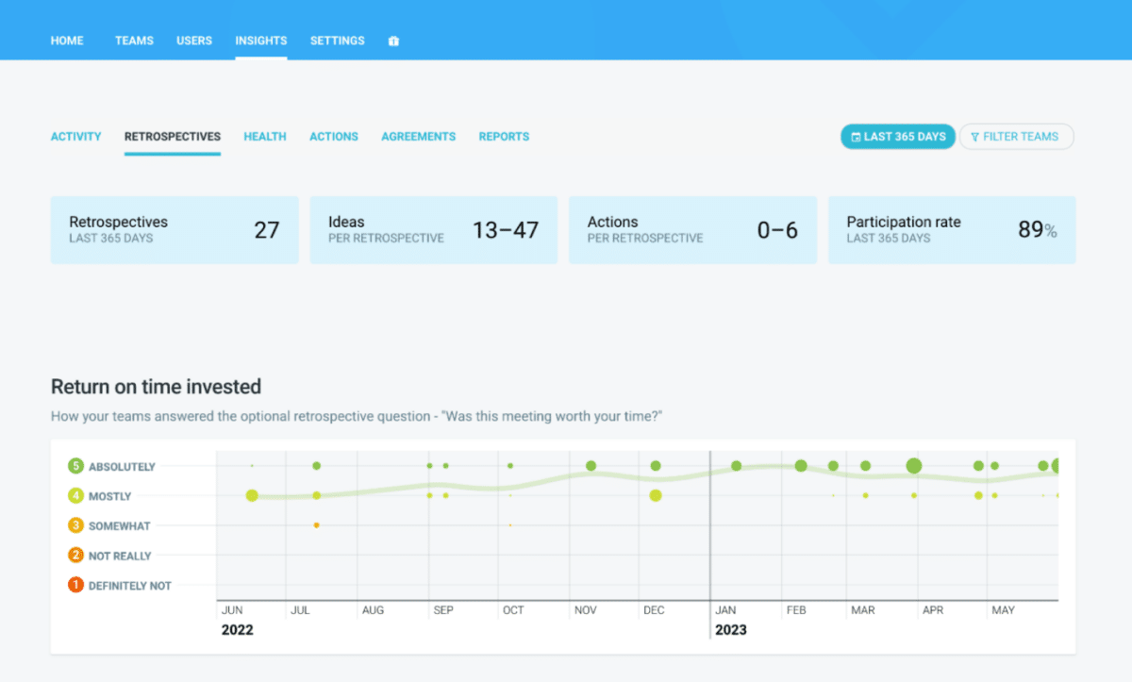The height and width of the screenshot is (682, 1132).
Task: Click the large Mostly data point in June
Action: [x=252, y=495]
